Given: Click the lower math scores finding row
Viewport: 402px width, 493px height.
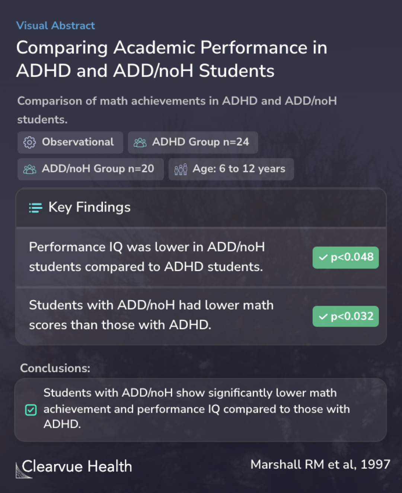Looking at the screenshot, I should [x=201, y=316].
